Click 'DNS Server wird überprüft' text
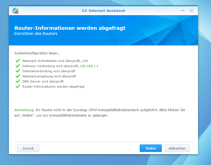The width and height of the screenshot is (211, 165). (43, 81)
